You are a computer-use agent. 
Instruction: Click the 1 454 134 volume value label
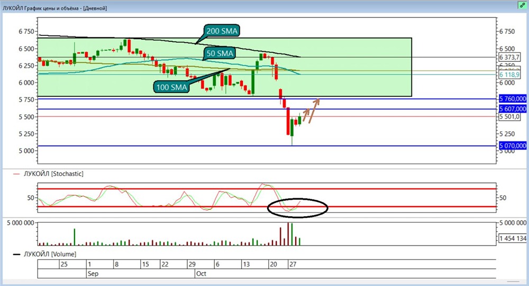(x=513, y=238)
